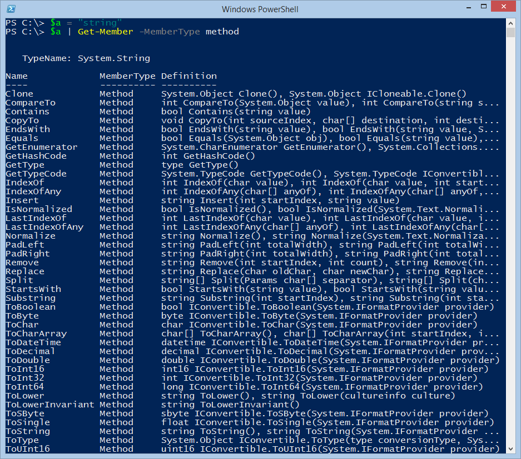Click the 'Remove' method name

(x=22, y=263)
